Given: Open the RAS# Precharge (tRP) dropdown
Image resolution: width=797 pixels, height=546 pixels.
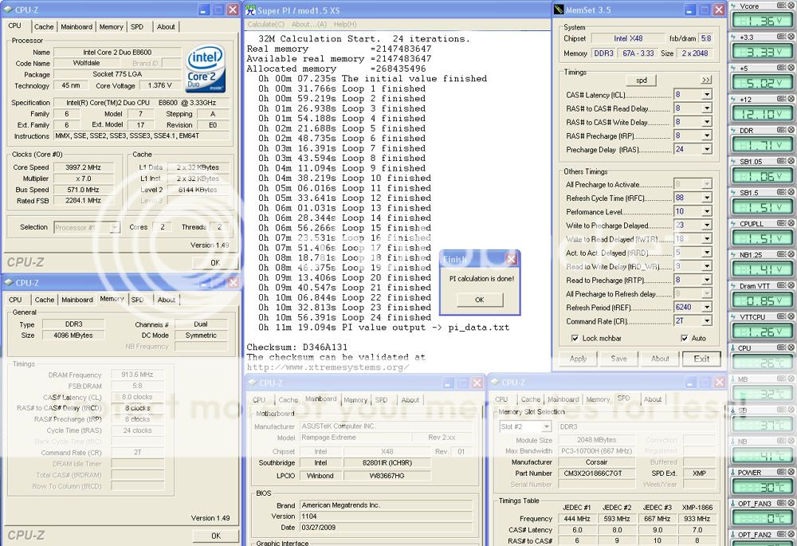Looking at the screenshot, I should (x=707, y=136).
